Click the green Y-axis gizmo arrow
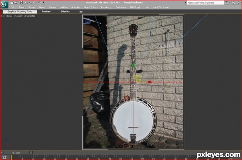The width and height of the screenshot is (242, 160). coord(134,65)
